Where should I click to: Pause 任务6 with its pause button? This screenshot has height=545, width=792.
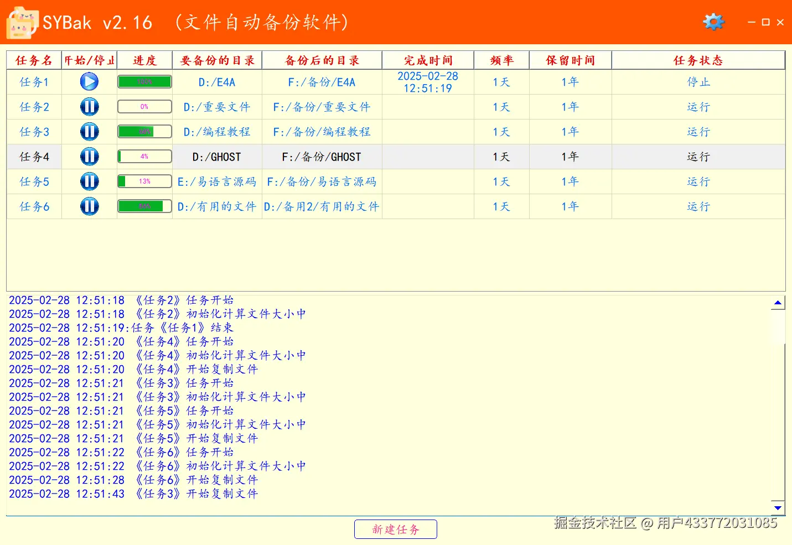click(89, 206)
